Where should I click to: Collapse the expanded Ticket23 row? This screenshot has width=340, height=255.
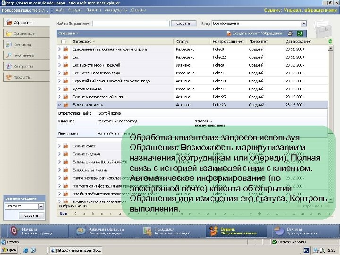coord(59,105)
